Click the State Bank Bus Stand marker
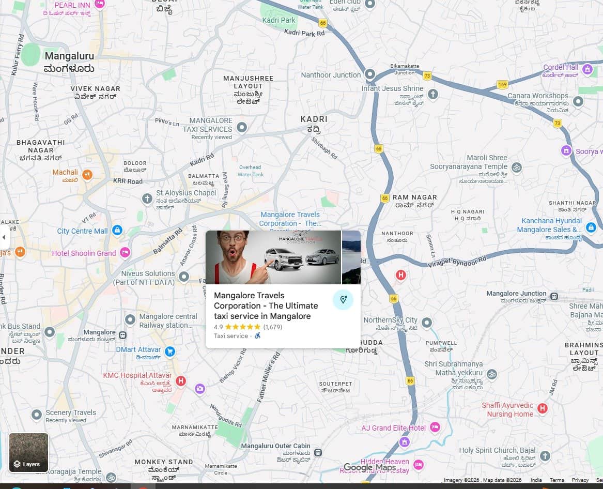Viewport: 603px width, 489px height. pos(50,332)
